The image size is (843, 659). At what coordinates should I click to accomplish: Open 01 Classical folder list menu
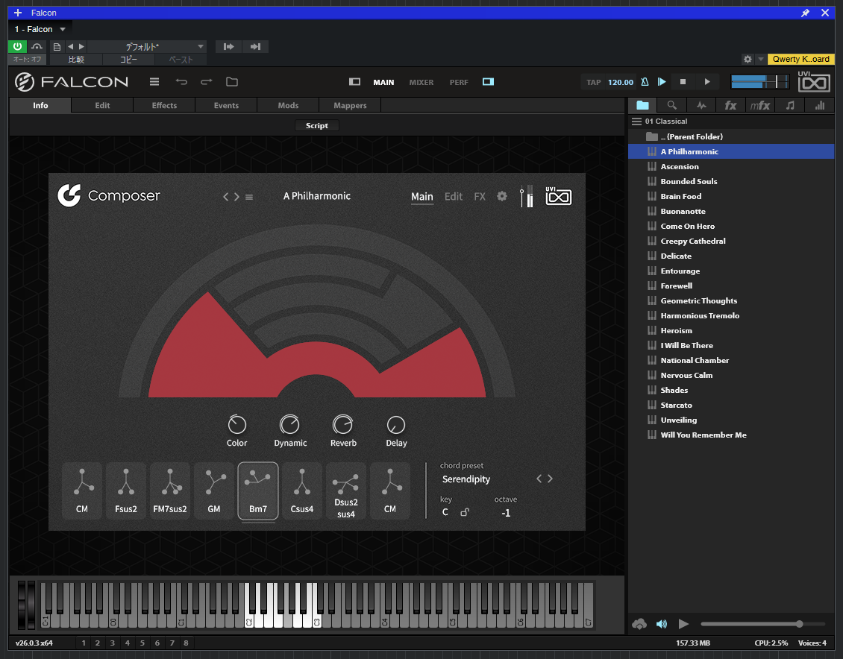pyautogui.click(x=636, y=122)
